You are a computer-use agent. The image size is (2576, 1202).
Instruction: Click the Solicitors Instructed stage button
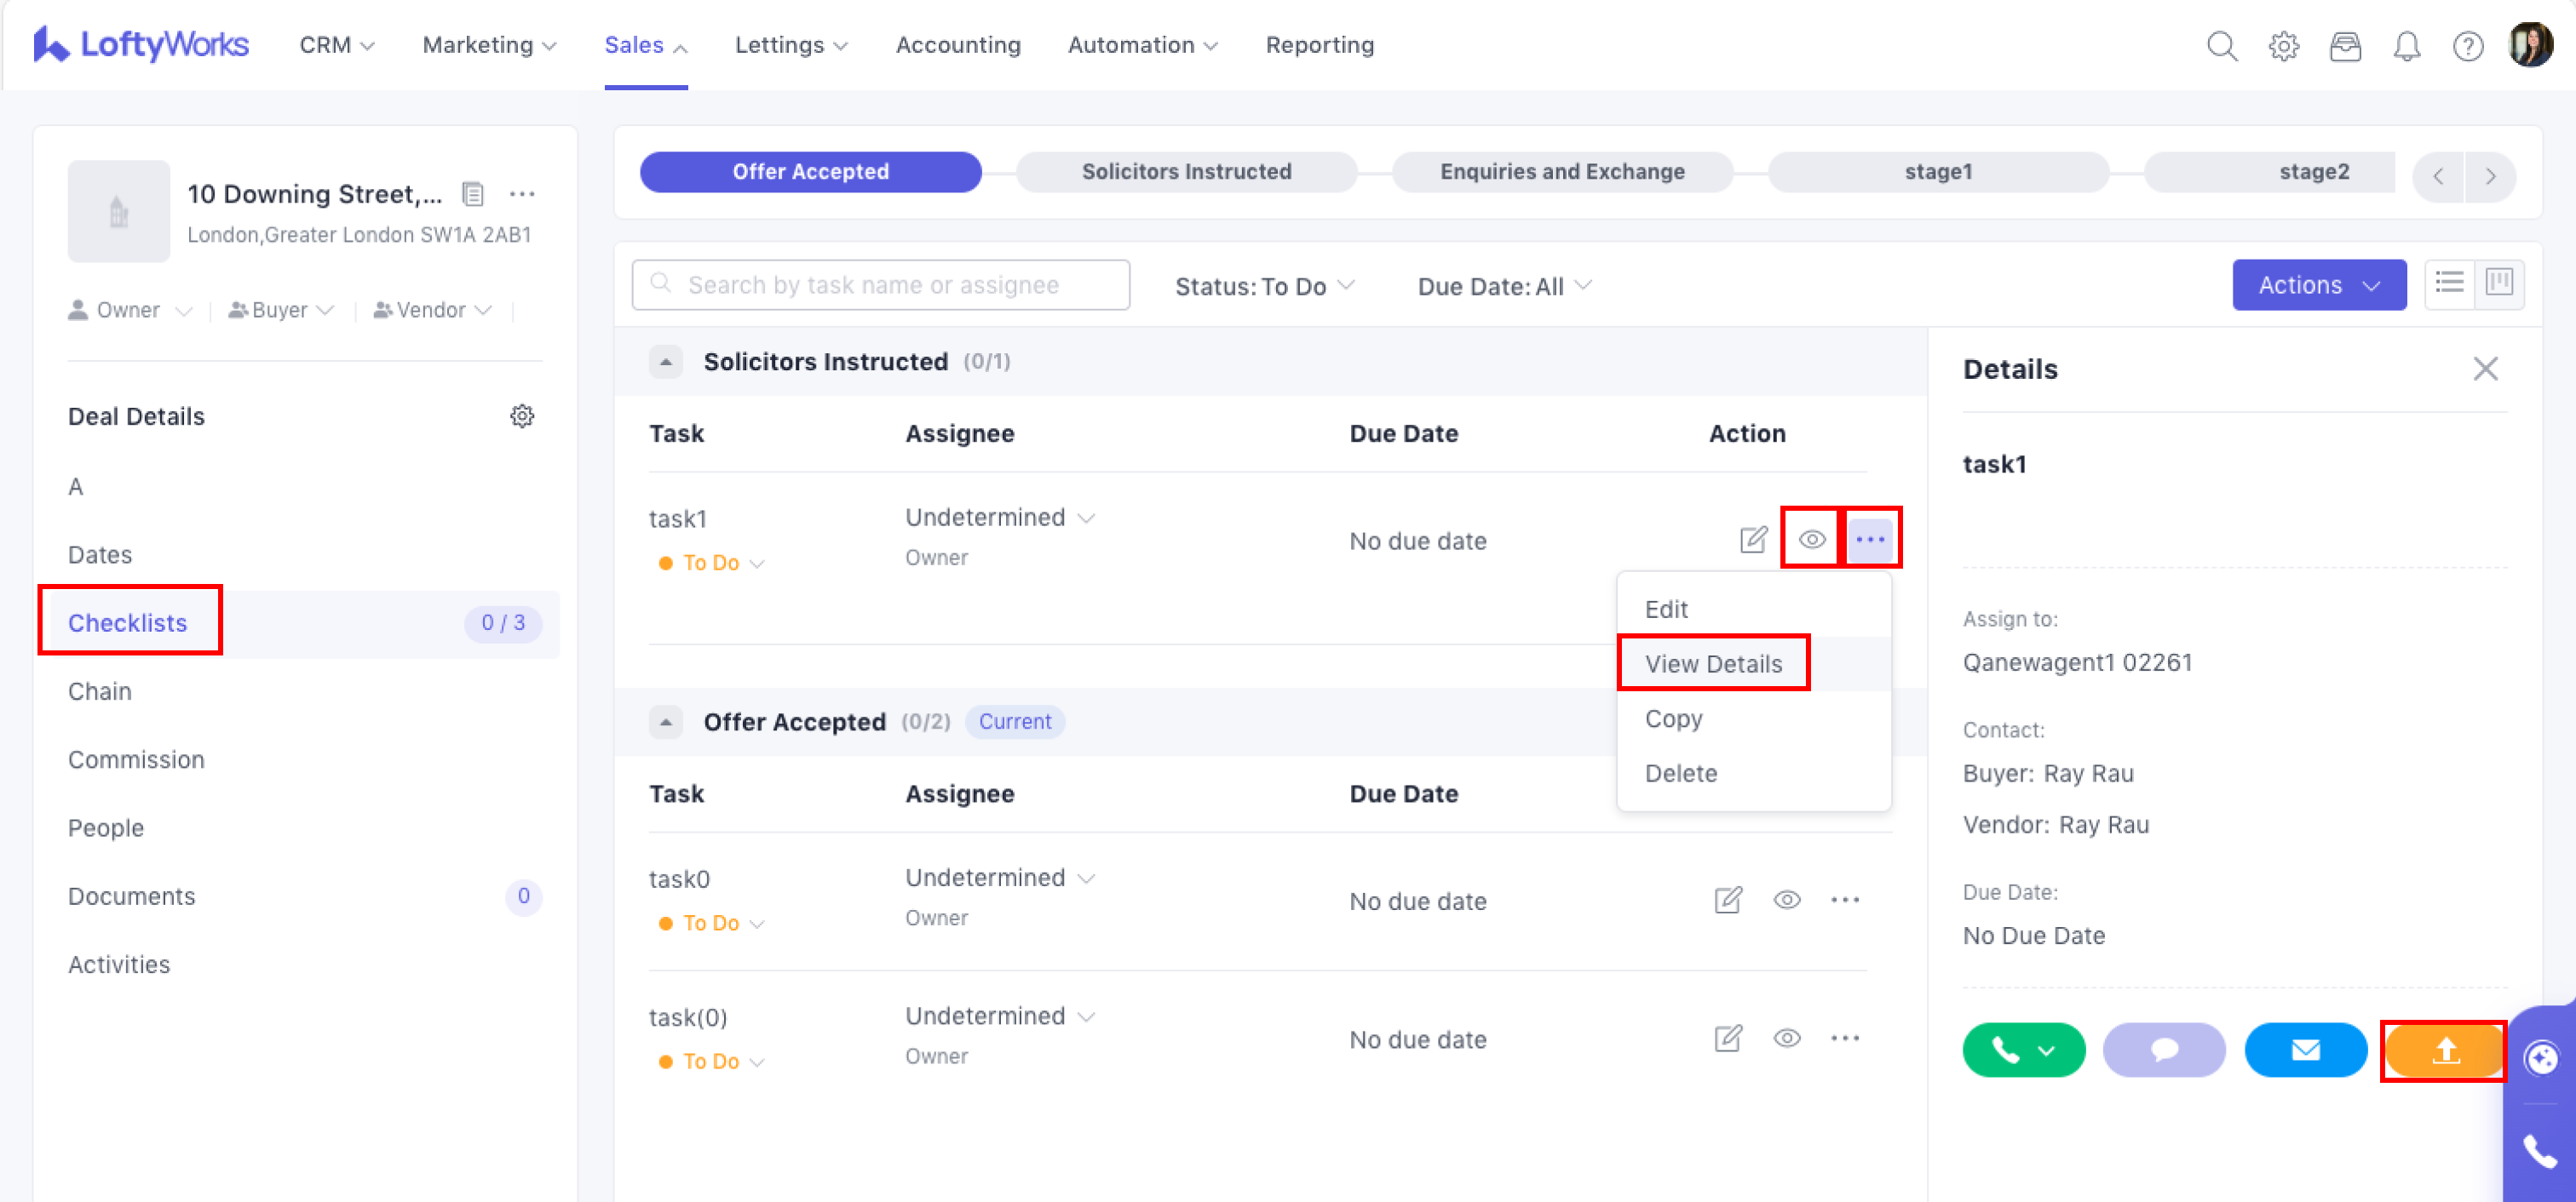(1186, 171)
